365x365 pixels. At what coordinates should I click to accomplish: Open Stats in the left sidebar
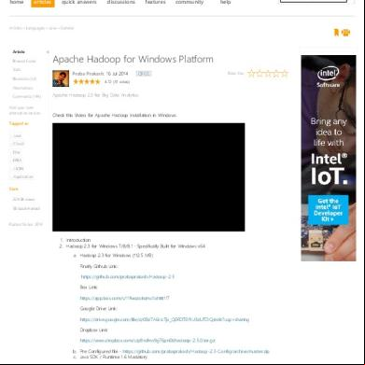click(17, 70)
